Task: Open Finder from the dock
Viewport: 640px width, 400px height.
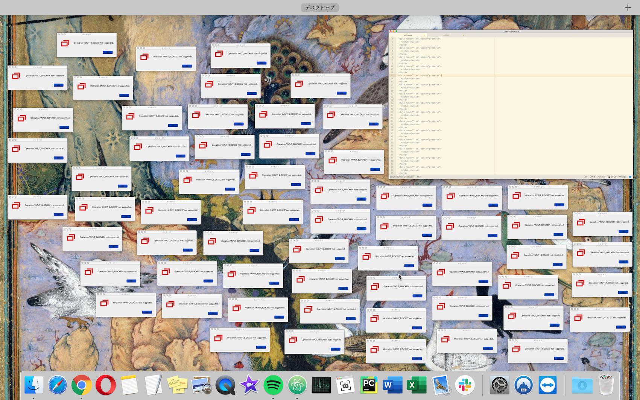Action: [x=33, y=385]
